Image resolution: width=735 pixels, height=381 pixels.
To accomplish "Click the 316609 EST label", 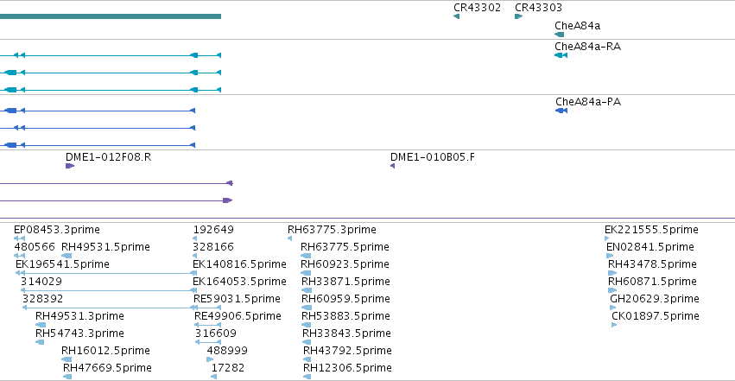I will click(x=216, y=333).
